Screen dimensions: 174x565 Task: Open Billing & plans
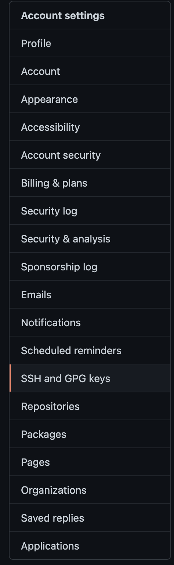(x=90, y=183)
